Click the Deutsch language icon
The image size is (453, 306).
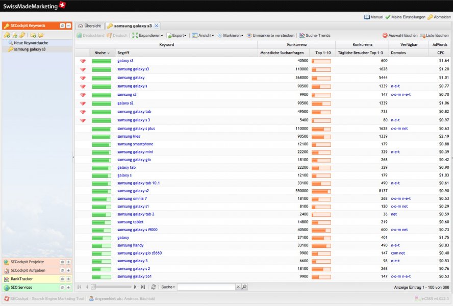coord(109,36)
